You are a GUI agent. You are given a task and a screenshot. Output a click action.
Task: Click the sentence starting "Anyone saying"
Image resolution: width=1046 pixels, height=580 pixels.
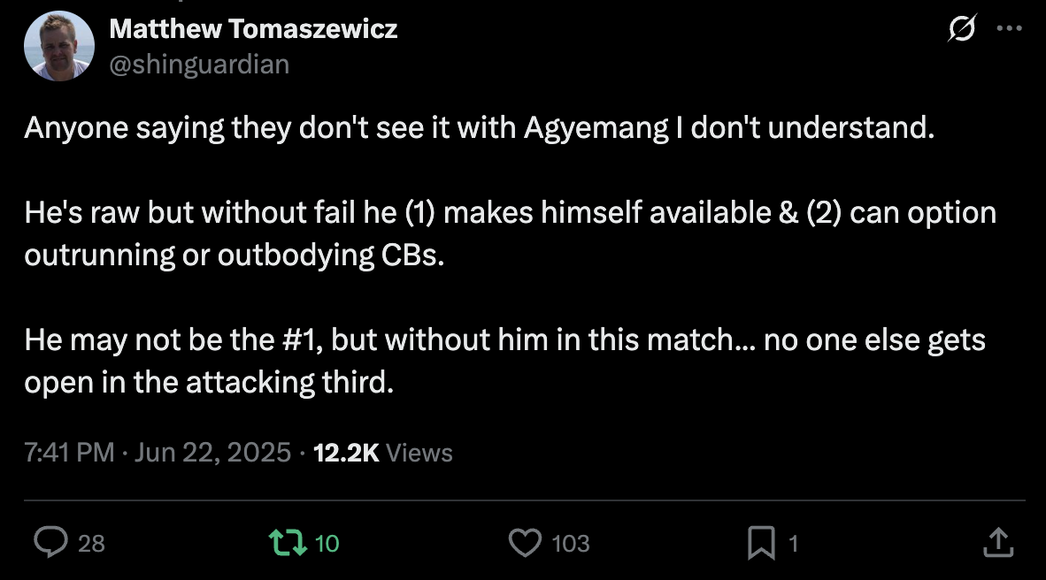[x=480, y=128]
